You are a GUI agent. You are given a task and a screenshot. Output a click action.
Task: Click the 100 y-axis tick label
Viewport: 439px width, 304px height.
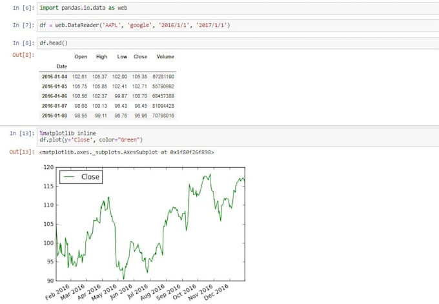click(48, 243)
